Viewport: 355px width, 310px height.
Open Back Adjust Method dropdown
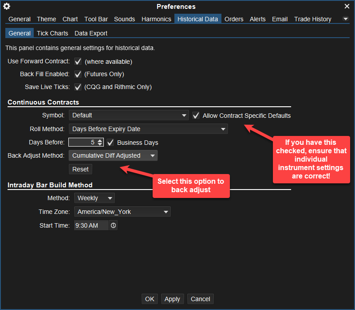pos(113,155)
